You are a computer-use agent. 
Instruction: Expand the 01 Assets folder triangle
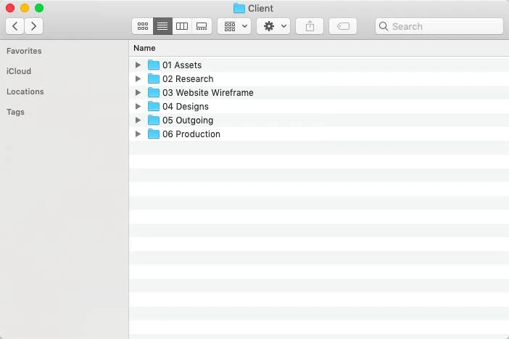tap(138, 65)
